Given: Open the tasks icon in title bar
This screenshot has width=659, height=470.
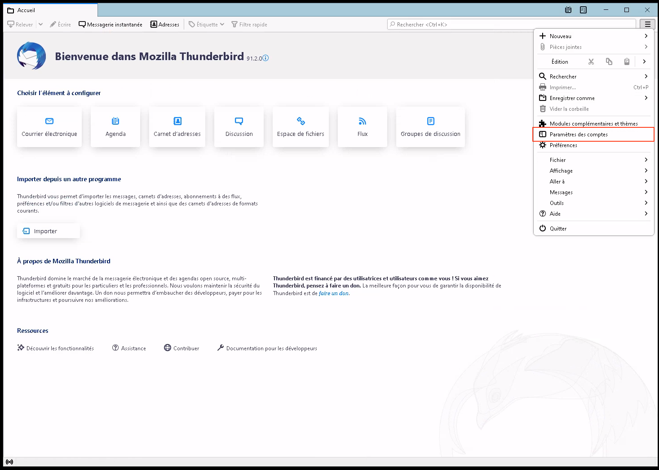Looking at the screenshot, I should pos(583,10).
